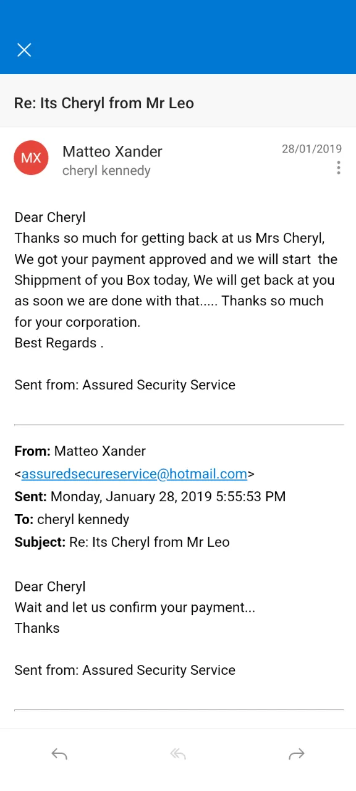This screenshot has width=356, height=791.
Task: Tap the email subject heading Re: Its Cheryl
Action: (x=104, y=103)
